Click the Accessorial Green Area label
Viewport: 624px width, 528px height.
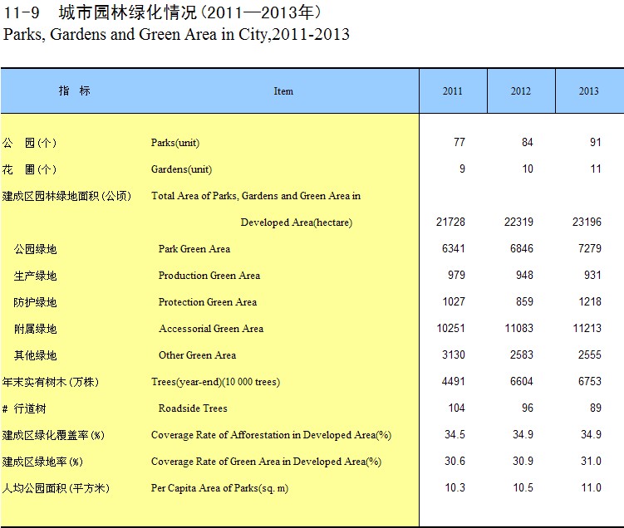tap(211, 329)
